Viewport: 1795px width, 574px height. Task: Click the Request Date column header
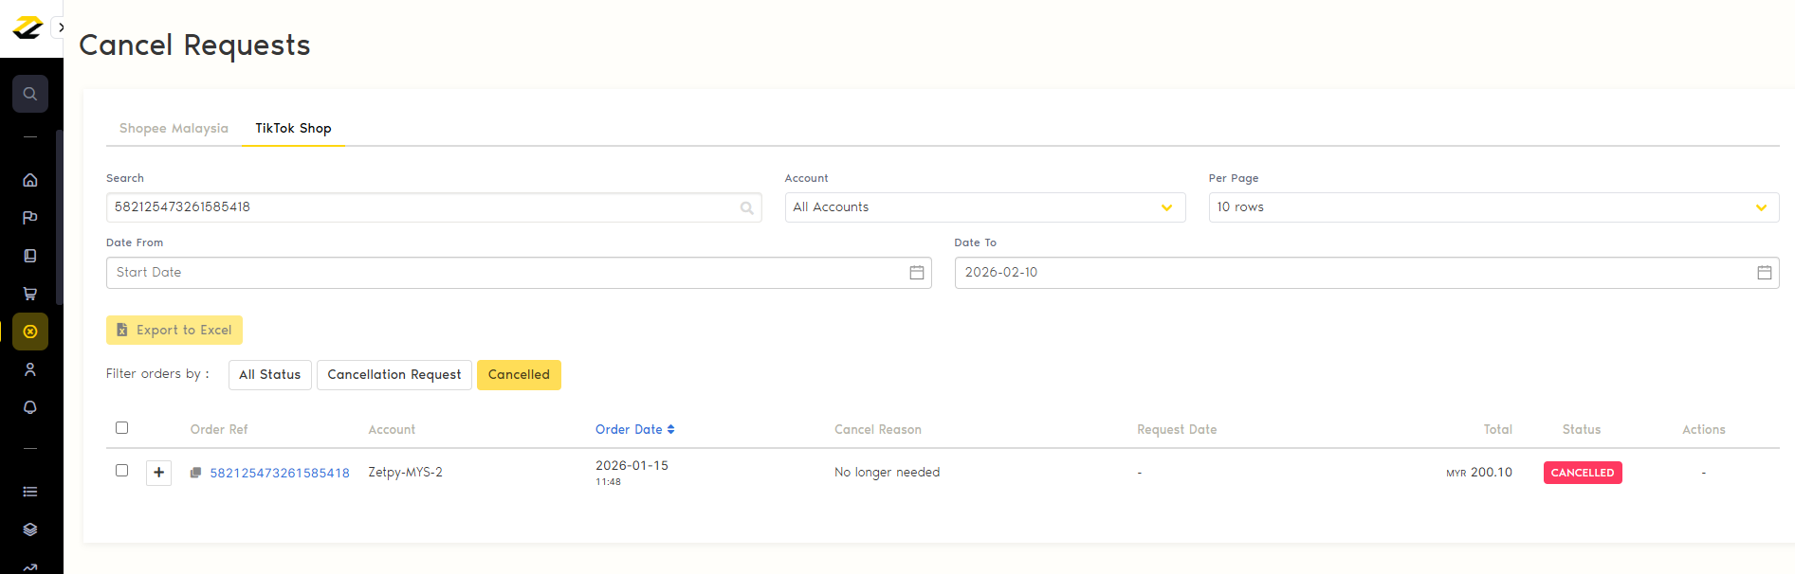[x=1177, y=429]
